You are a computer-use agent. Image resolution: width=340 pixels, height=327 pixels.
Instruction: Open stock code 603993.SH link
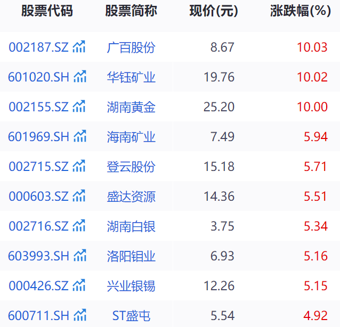(38, 256)
